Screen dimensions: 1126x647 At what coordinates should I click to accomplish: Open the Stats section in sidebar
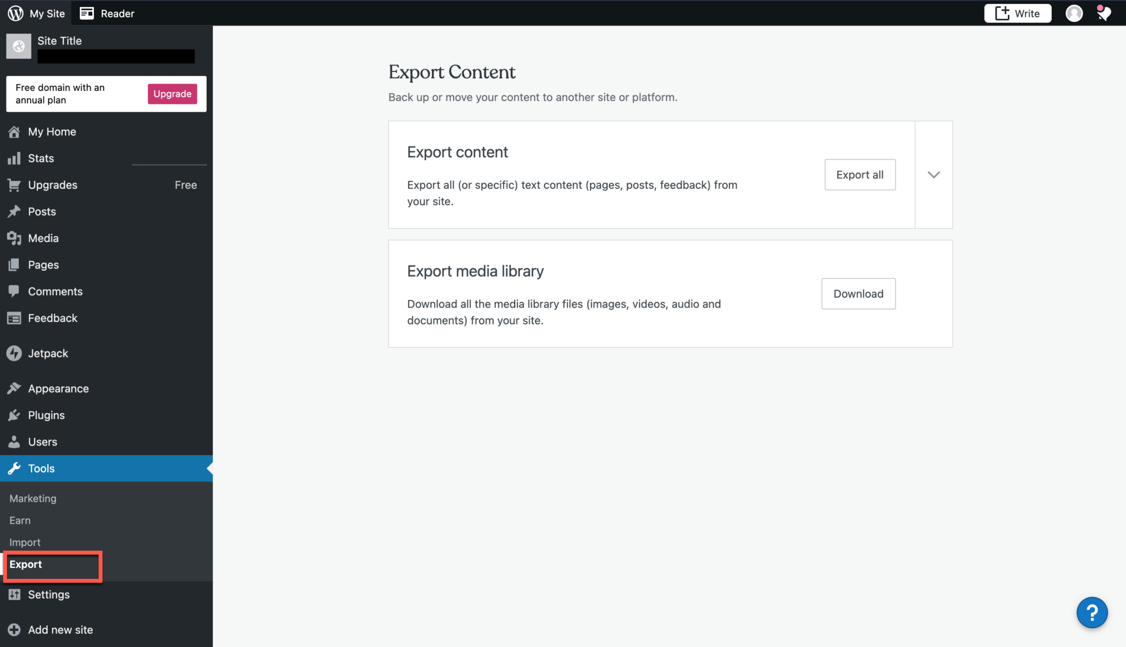pos(15,158)
